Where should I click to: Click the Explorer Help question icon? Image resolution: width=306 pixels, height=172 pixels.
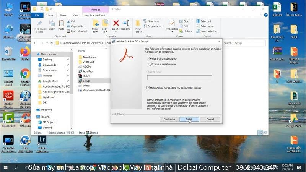[265, 15]
